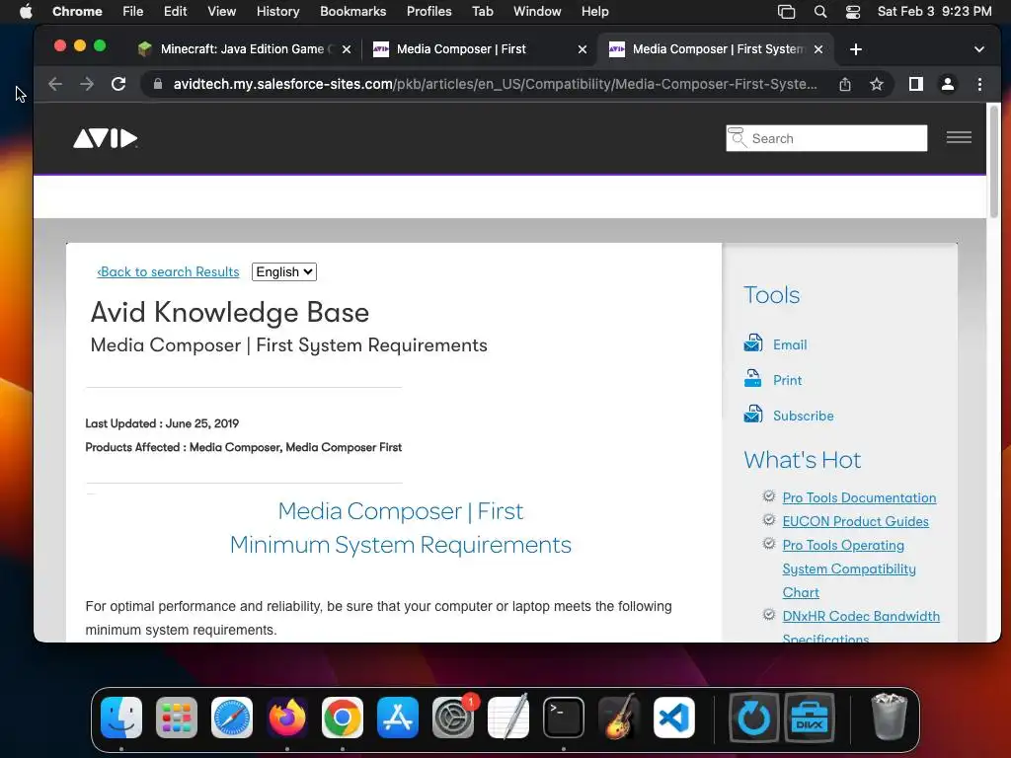Open DNxHR Codec Bandwidth link

861,616
